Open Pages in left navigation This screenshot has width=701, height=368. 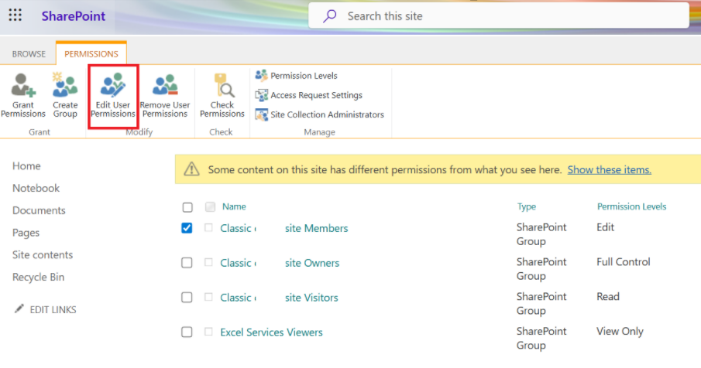click(26, 233)
